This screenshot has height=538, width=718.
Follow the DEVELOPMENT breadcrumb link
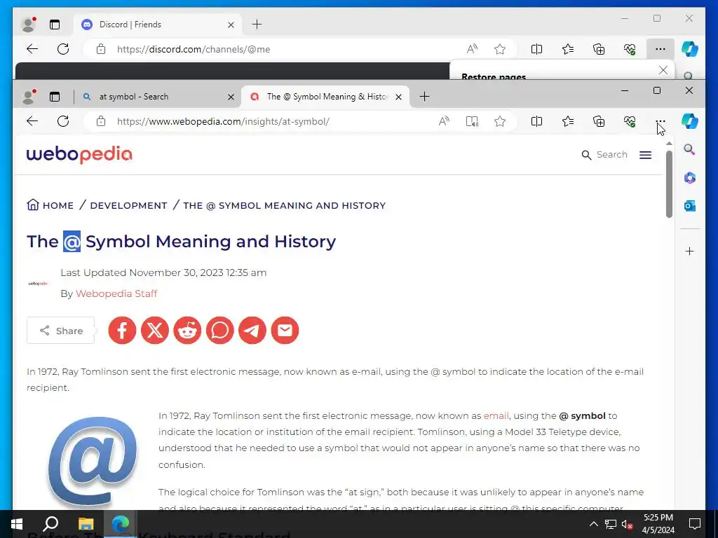(x=129, y=205)
